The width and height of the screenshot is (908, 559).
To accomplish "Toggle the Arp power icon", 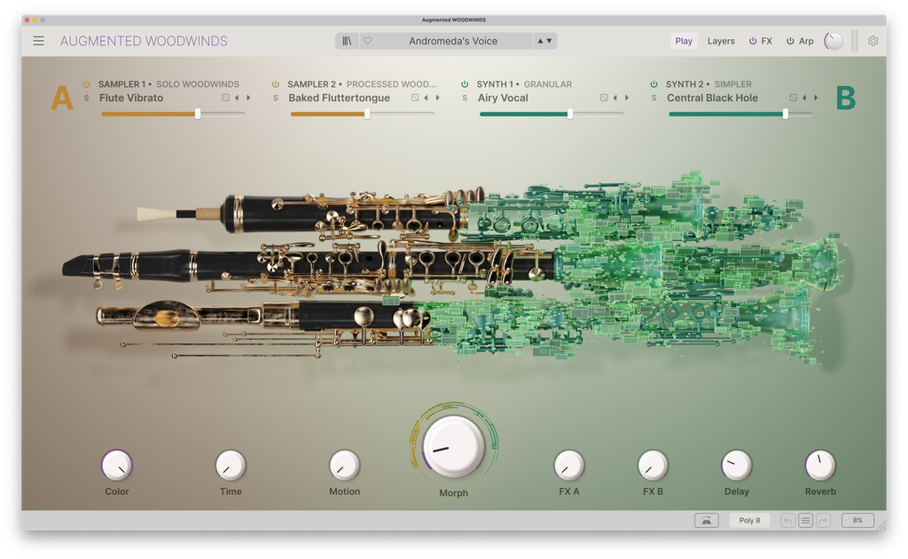I will tap(790, 41).
